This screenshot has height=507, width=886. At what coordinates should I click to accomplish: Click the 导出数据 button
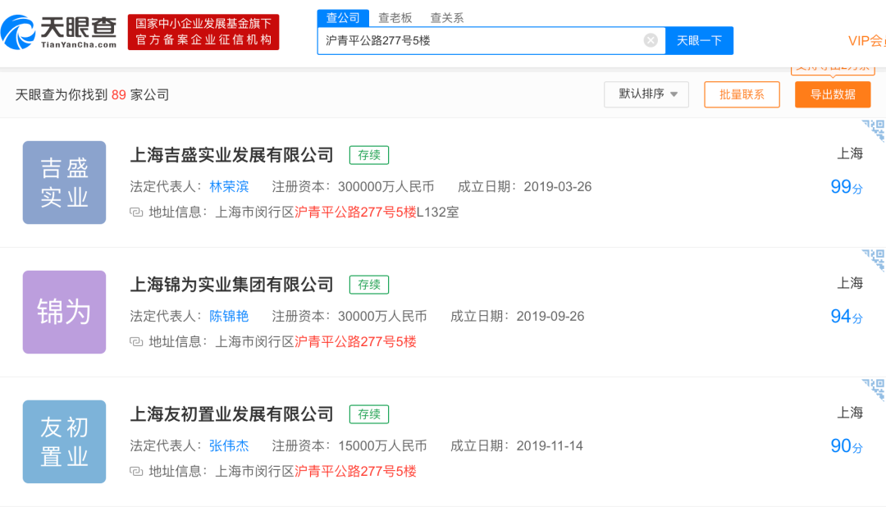833,94
